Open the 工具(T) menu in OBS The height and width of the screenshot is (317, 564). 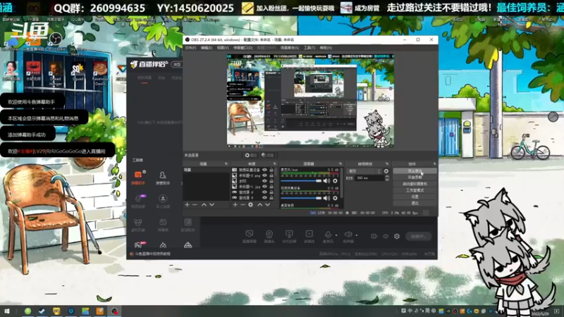(x=309, y=48)
